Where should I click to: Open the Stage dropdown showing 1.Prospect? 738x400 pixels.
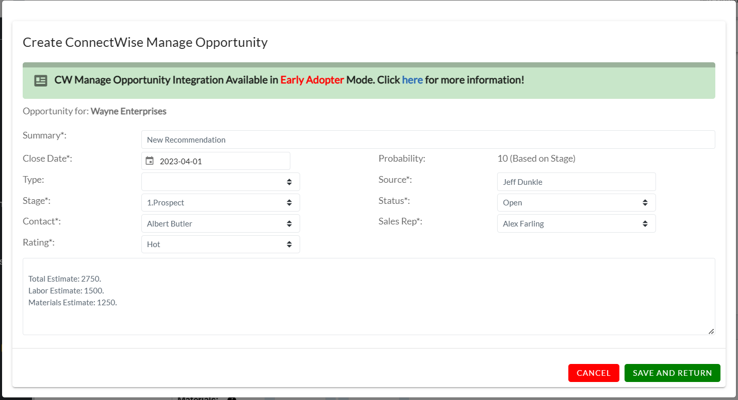point(221,202)
